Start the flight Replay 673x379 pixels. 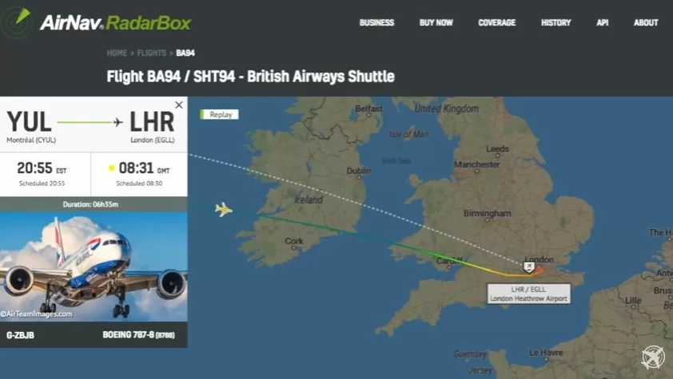[x=219, y=114]
